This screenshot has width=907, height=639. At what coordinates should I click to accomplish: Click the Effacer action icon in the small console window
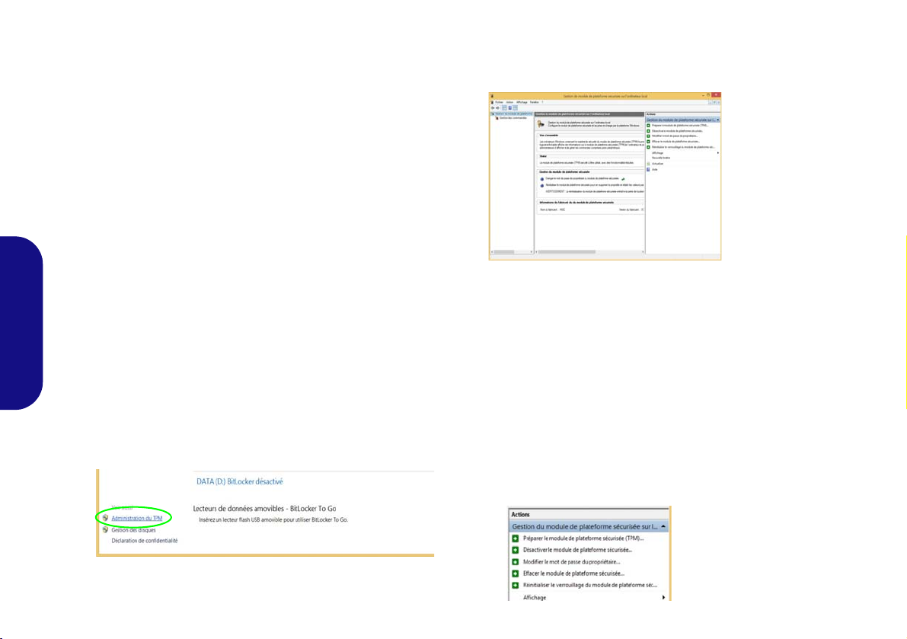648,142
